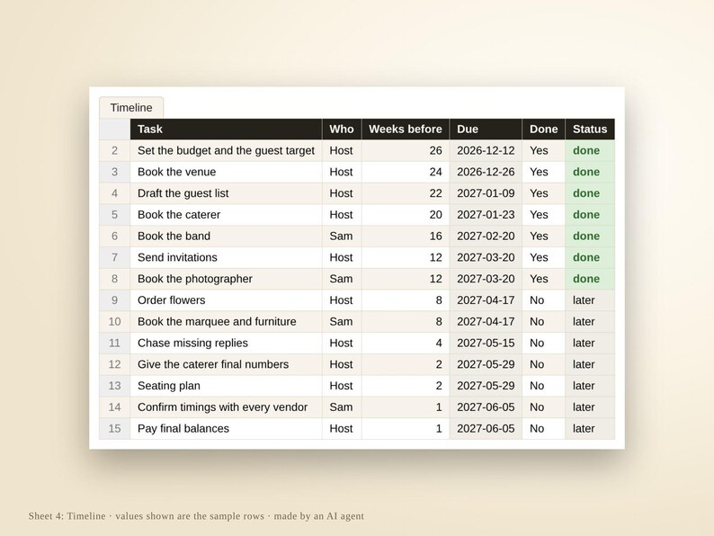This screenshot has width=714, height=536.
Task: Click 'Sam' in the Book the photographer row
Action: 342,279
